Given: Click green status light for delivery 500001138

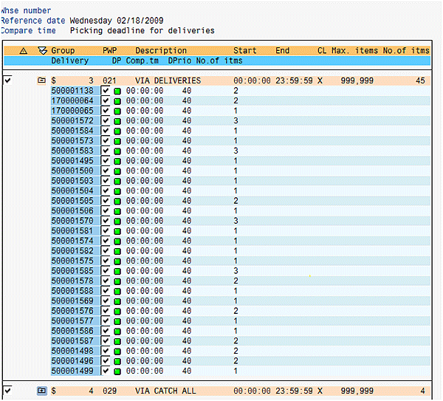Looking at the screenshot, I should 117,90.
